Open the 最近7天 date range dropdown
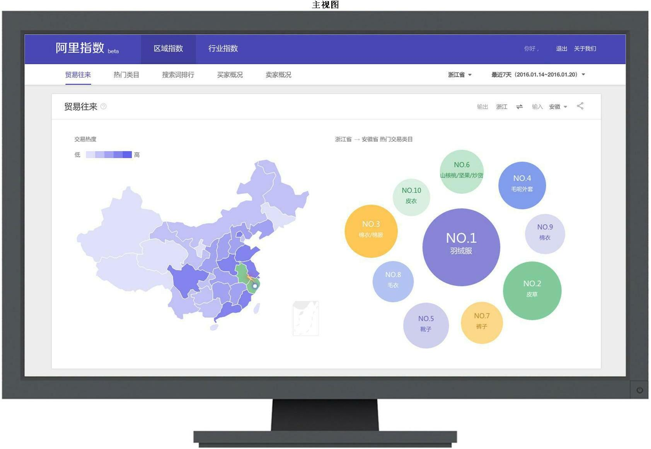Screen dimensions: 651x449 [538, 75]
